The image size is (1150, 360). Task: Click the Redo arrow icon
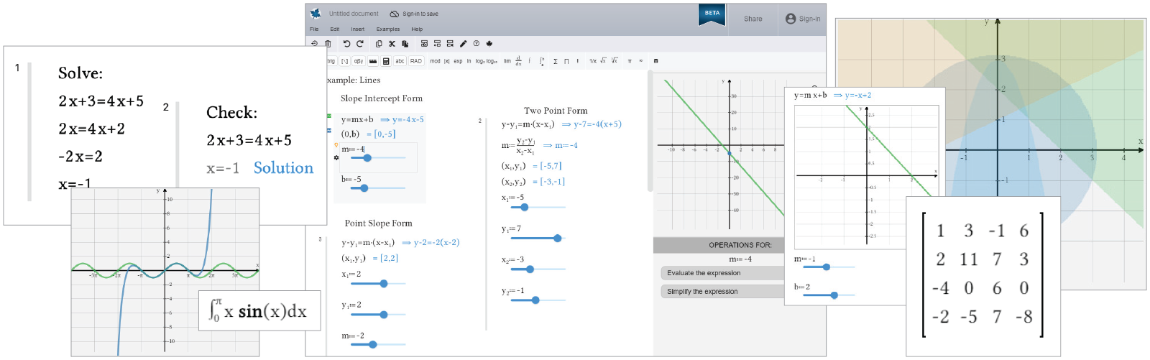(x=360, y=44)
